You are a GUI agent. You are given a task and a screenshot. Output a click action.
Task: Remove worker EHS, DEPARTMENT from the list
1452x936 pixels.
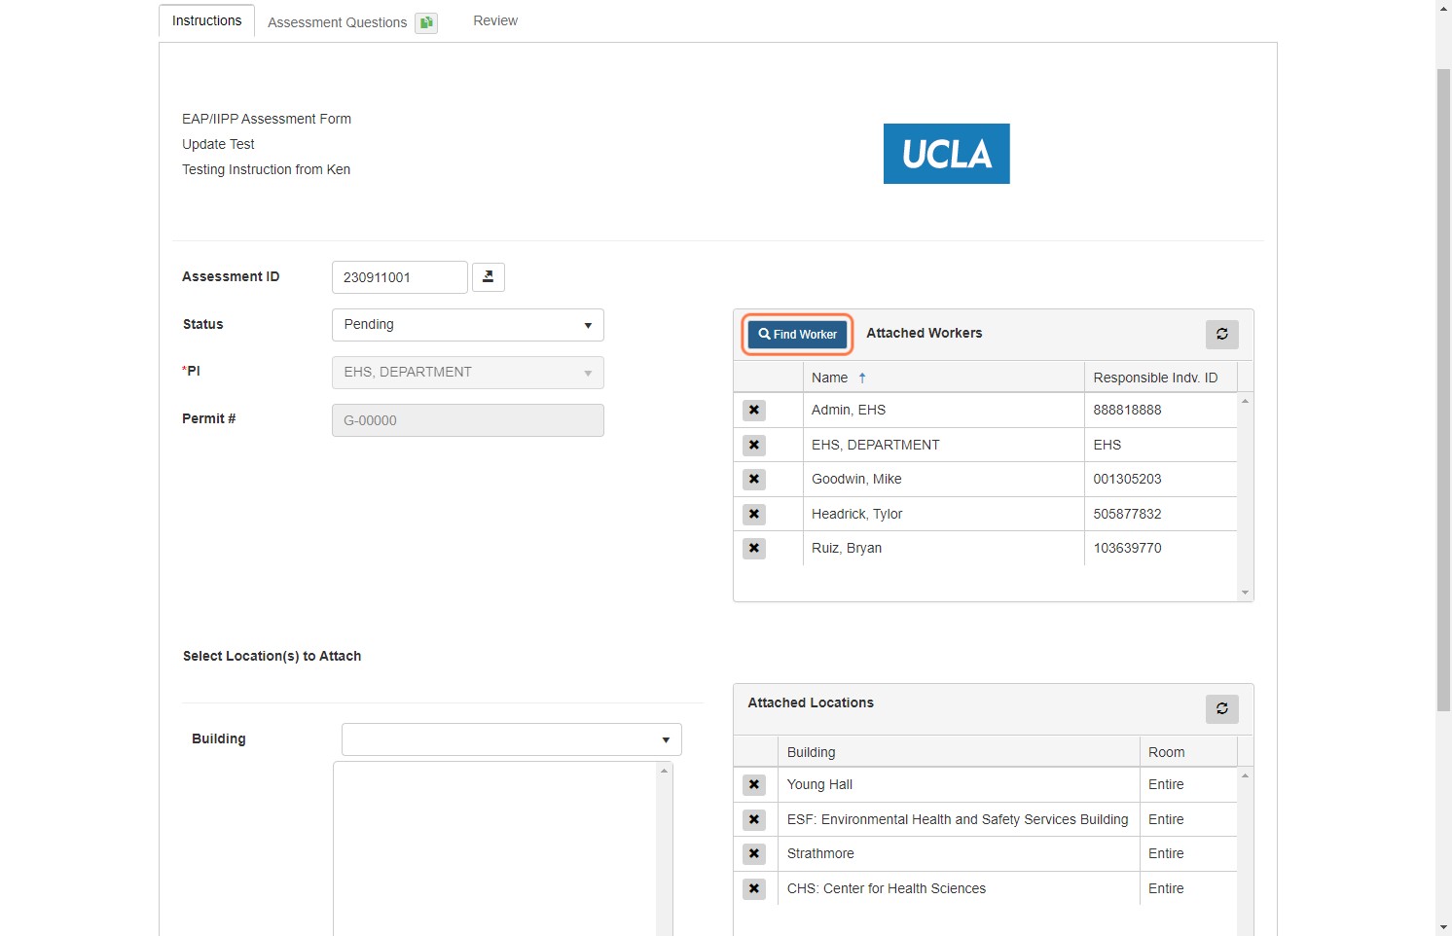(x=754, y=446)
